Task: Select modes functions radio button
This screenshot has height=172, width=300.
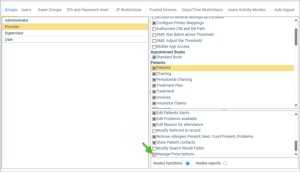Action: click(188, 163)
